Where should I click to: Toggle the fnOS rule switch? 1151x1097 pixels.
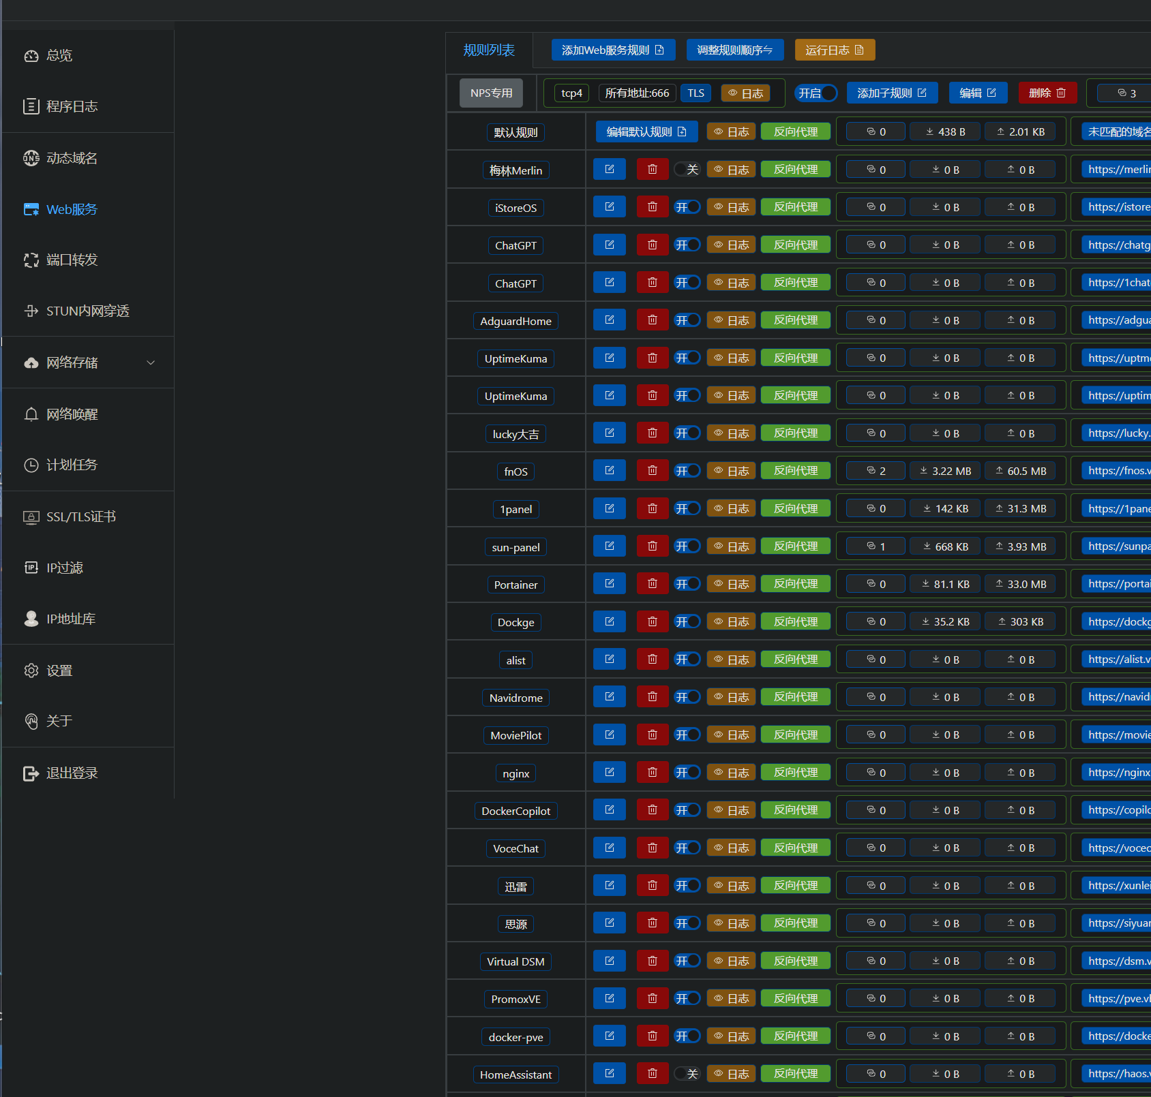tap(687, 471)
